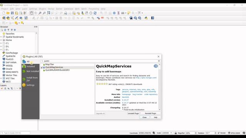Open the plugin homepage link

coord(126,94)
